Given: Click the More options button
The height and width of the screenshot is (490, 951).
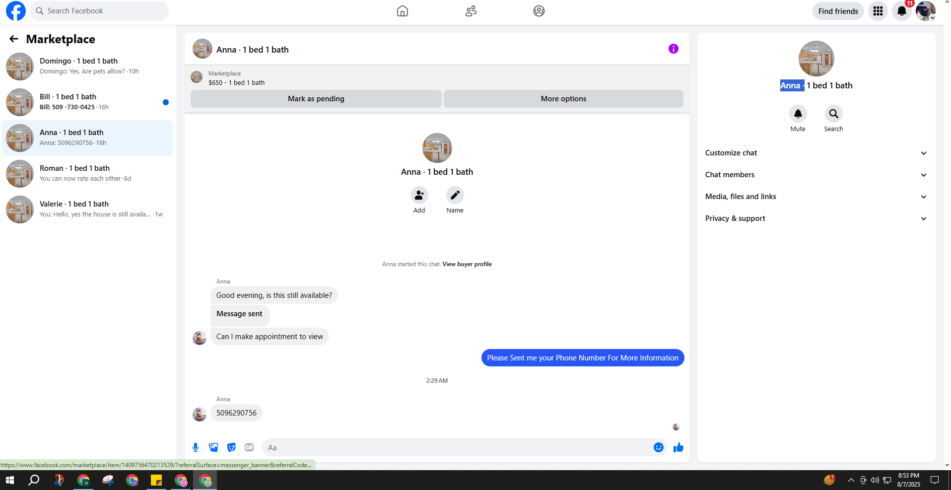Looking at the screenshot, I should [x=563, y=99].
